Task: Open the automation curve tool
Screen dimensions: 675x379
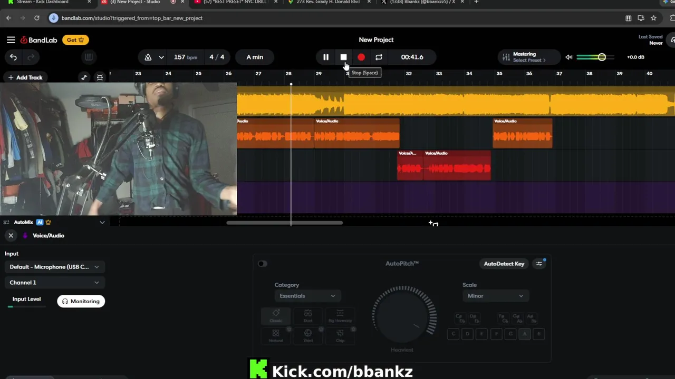Action: point(84,77)
